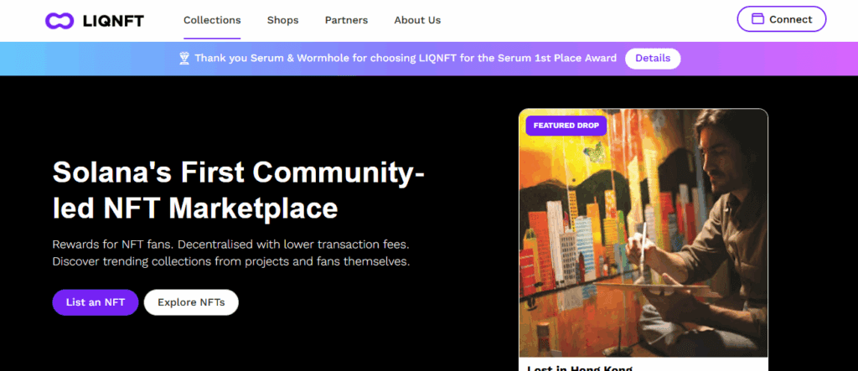Click the Featured Drop badge

[566, 126]
